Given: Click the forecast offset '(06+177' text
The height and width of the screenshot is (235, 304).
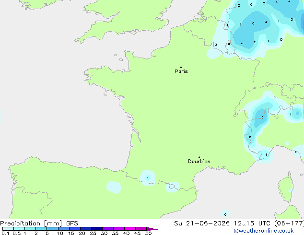Looking at the screenshot, I should pos(289,223).
